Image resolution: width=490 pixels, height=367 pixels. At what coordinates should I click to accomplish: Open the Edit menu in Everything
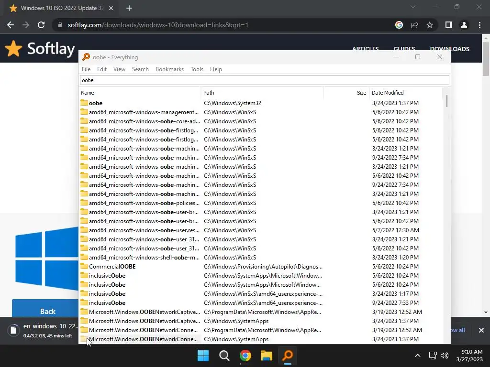(x=102, y=69)
